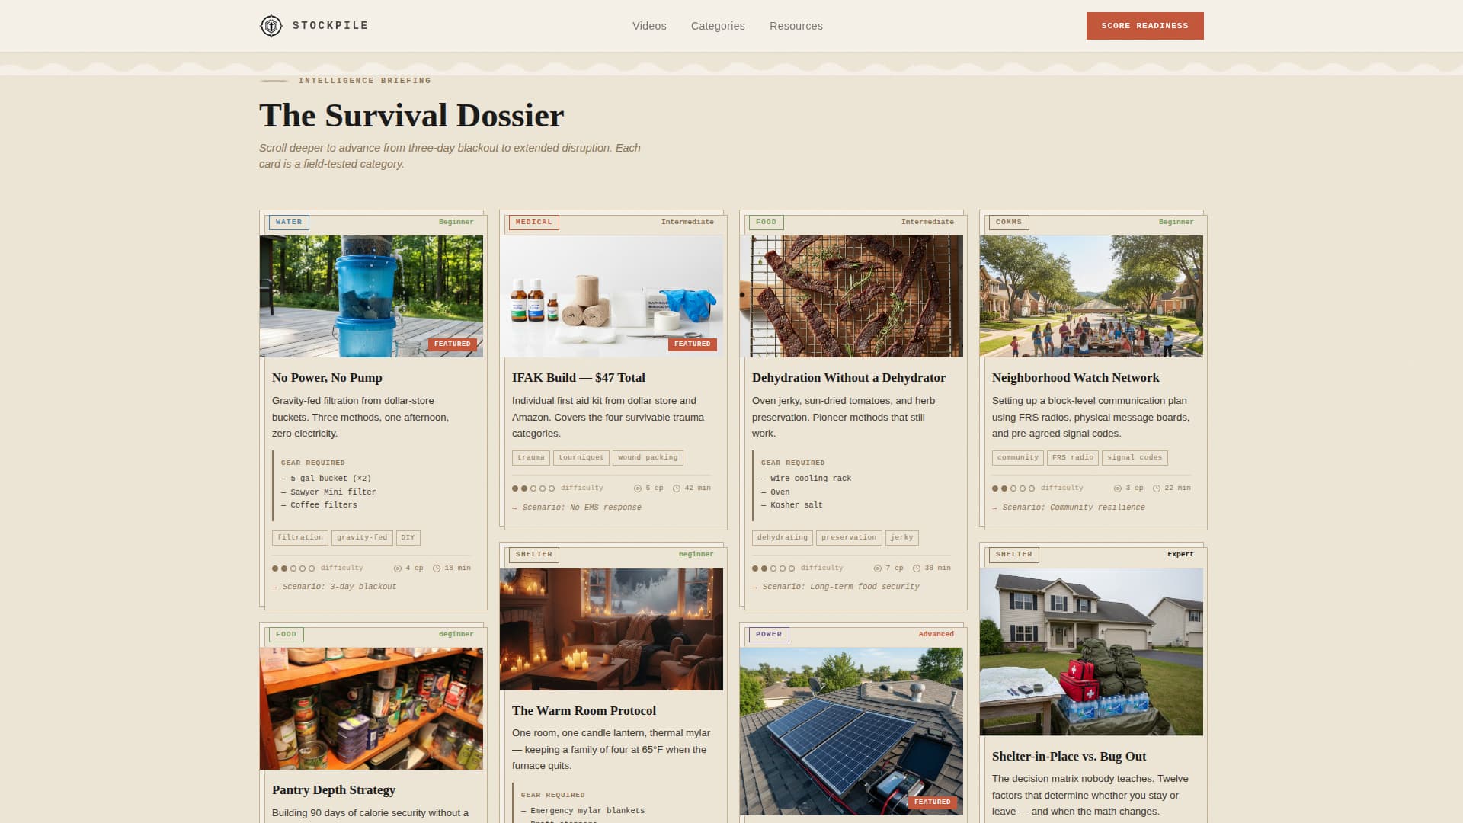Click the 'gravity-fed' tag
1463x823 pixels.
(x=362, y=538)
